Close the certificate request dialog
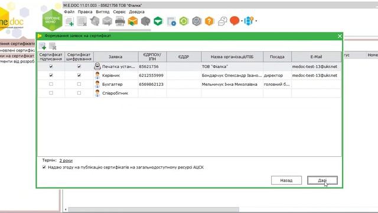The width and height of the screenshot is (378, 213). (x=340, y=36)
